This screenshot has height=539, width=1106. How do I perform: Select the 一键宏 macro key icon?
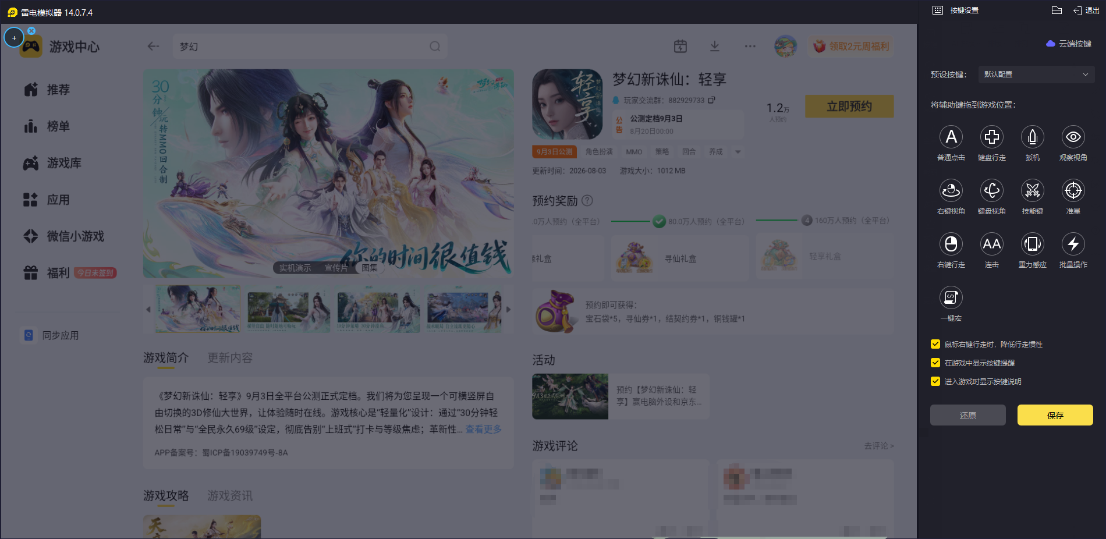click(x=951, y=297)
